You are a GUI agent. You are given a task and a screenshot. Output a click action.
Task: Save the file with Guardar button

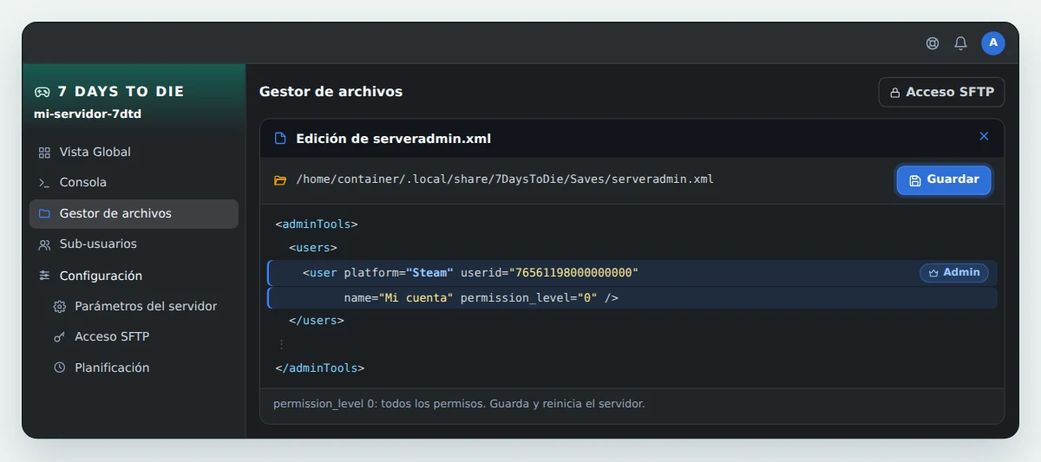944,180
